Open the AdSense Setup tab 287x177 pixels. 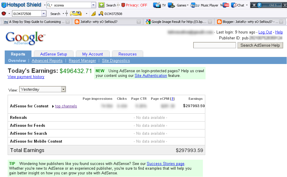pyautogui.click(x=54, y=54)
